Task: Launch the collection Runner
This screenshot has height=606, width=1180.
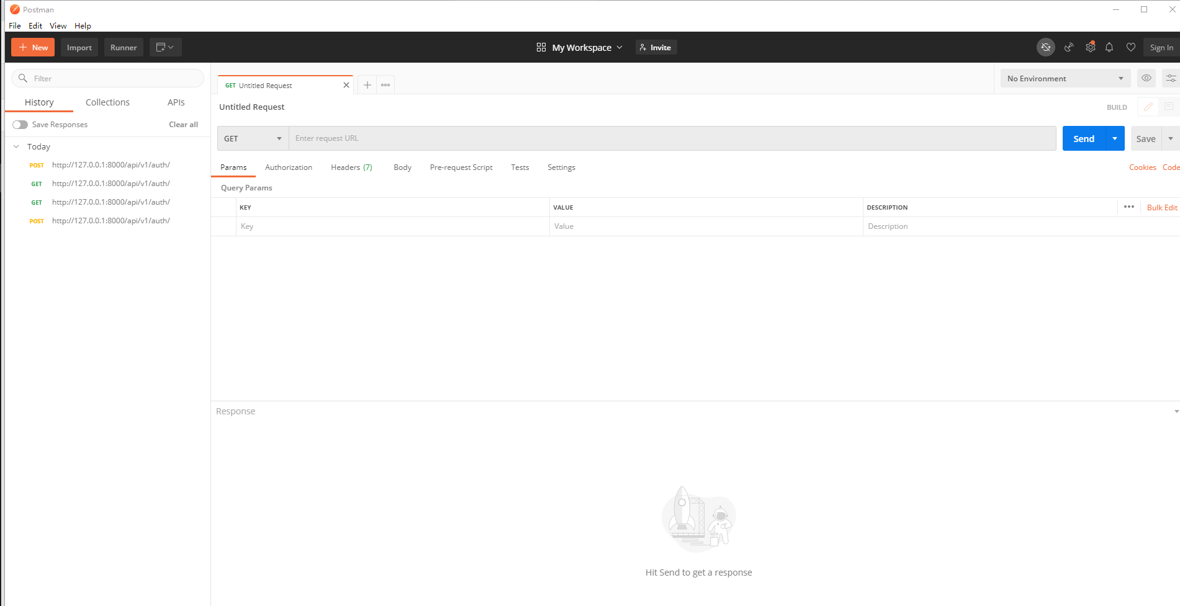Action: 124,47
